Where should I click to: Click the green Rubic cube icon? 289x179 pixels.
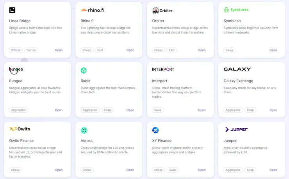[x=84, y=70]
